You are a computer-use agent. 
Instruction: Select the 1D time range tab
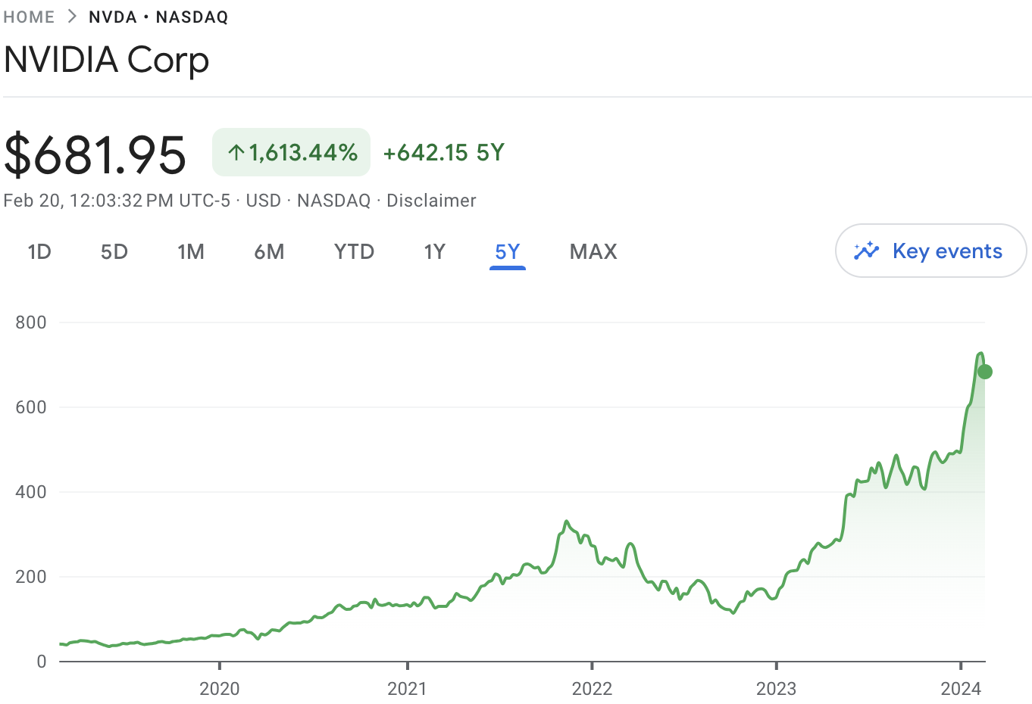point(39,252)
